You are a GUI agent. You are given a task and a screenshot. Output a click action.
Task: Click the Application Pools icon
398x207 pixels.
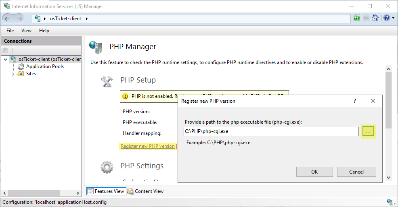pyautogui.click(x=21, y=66)
